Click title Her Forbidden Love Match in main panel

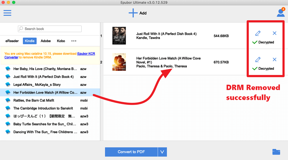(x=168, y=60)
